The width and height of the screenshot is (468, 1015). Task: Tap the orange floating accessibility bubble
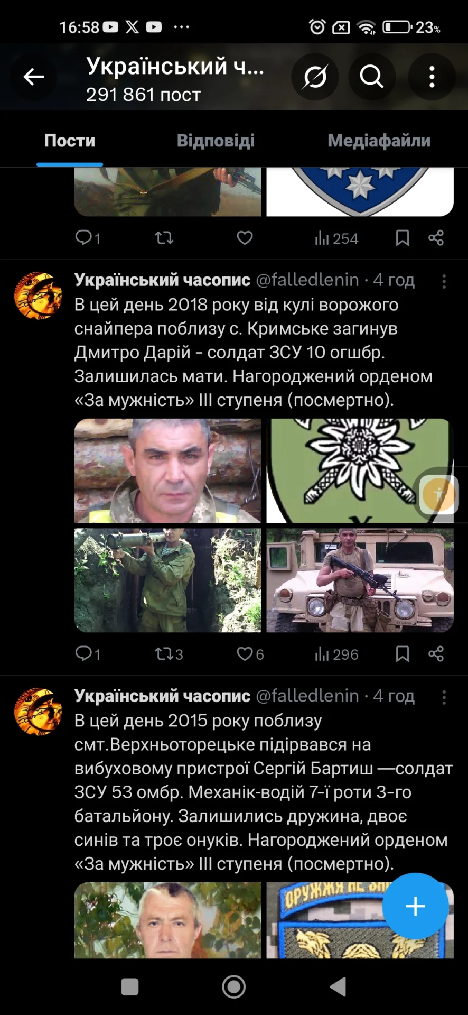(x=439, y=494)
